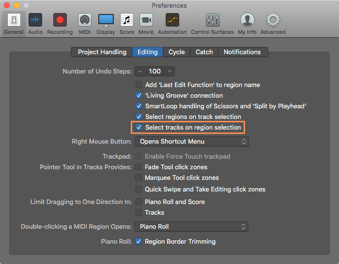Open the My Info preferences pane

pos(247,24)
